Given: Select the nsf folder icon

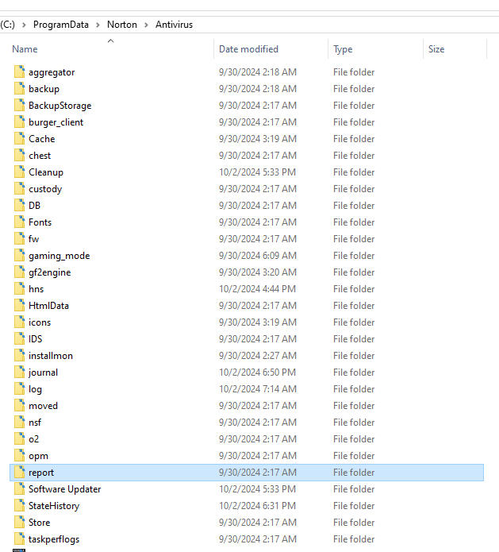Looking at the screenshot, I should (x=20, y=422).
